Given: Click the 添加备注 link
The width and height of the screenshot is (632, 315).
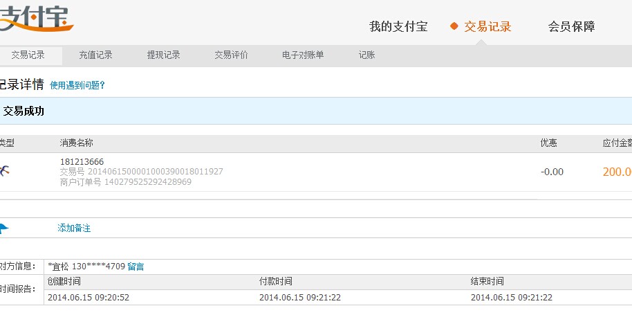Looking at the screenshot, I should point(74,228).
